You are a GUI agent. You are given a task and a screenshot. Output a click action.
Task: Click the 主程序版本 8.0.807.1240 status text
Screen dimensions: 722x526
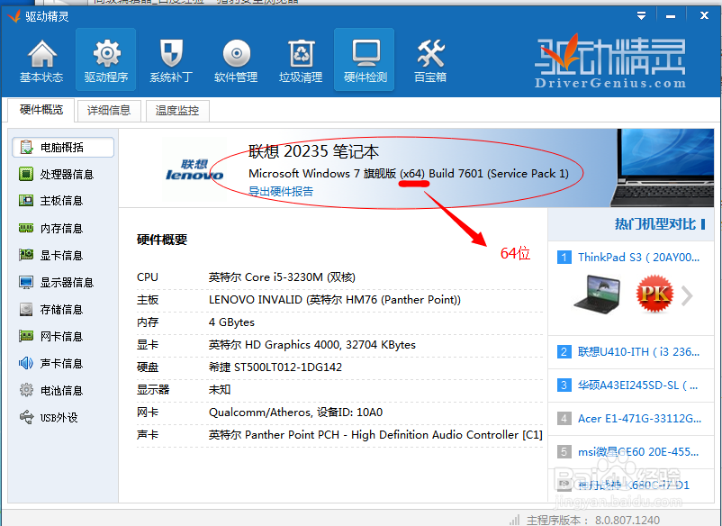[593, 521]
